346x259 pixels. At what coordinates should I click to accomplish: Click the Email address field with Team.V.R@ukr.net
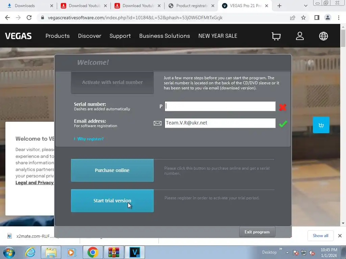pos(220,123)
